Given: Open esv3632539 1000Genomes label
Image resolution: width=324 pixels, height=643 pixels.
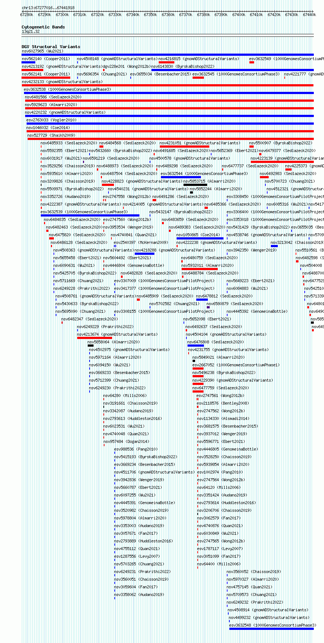Looking at the screenshot, I should [x=84, y=212].
